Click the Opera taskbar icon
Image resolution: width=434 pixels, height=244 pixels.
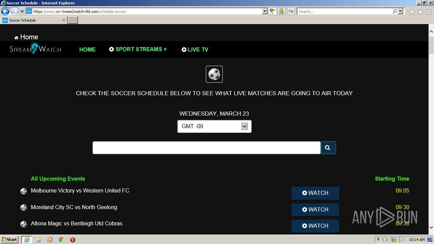[x=73, y=240]
